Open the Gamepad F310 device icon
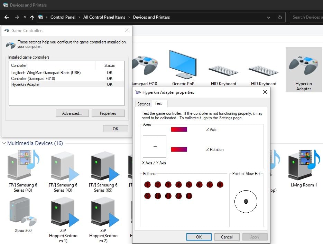 pos(145,66)
